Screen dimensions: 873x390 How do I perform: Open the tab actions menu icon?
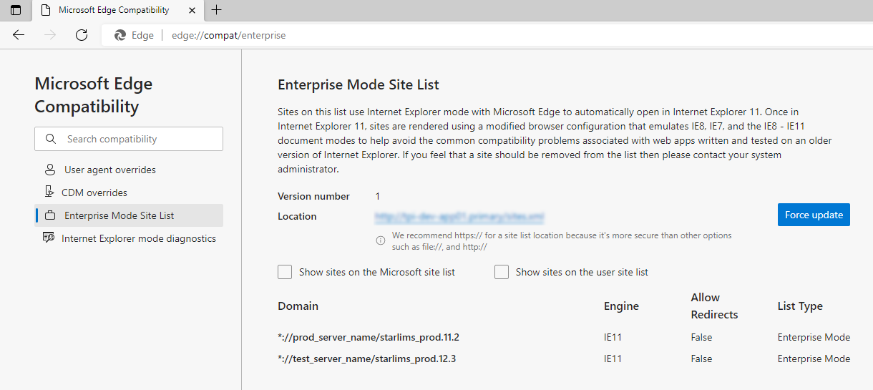[x=16, y=10]
